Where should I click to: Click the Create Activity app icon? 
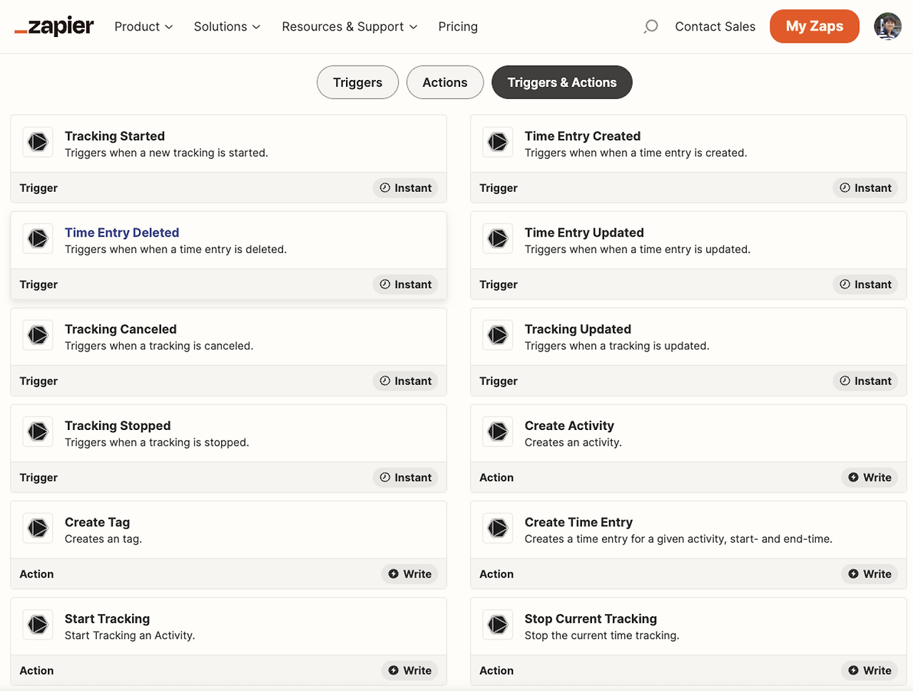click(498, 431)
